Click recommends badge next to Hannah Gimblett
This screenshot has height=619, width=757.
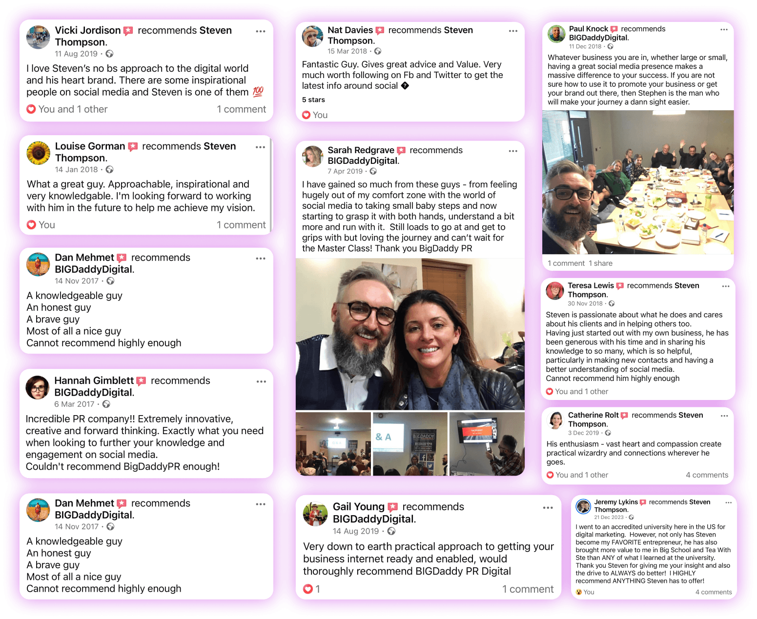tap(141, 381)
